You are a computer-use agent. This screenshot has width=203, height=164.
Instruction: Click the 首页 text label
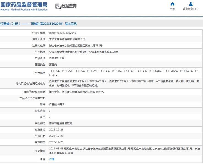point(172,9)
